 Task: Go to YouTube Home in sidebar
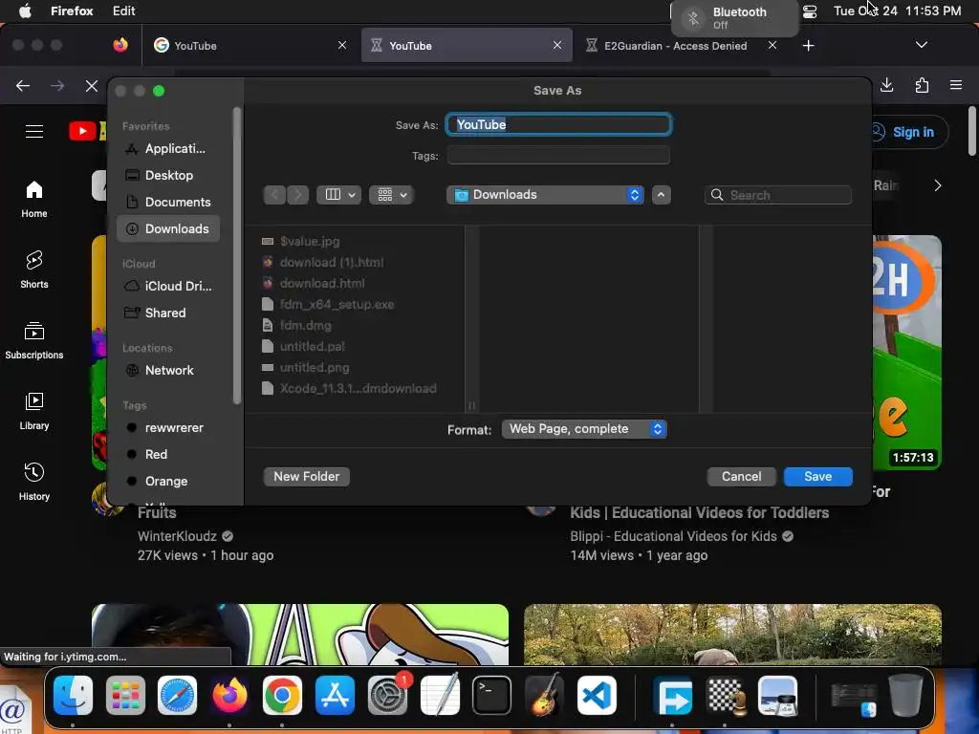tap(34, 199)
